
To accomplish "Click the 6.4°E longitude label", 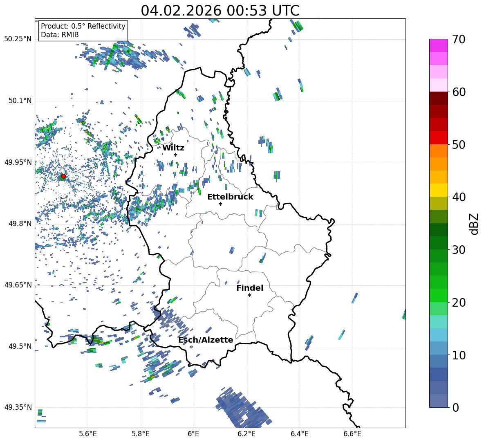I will click(x=299, y=434).
